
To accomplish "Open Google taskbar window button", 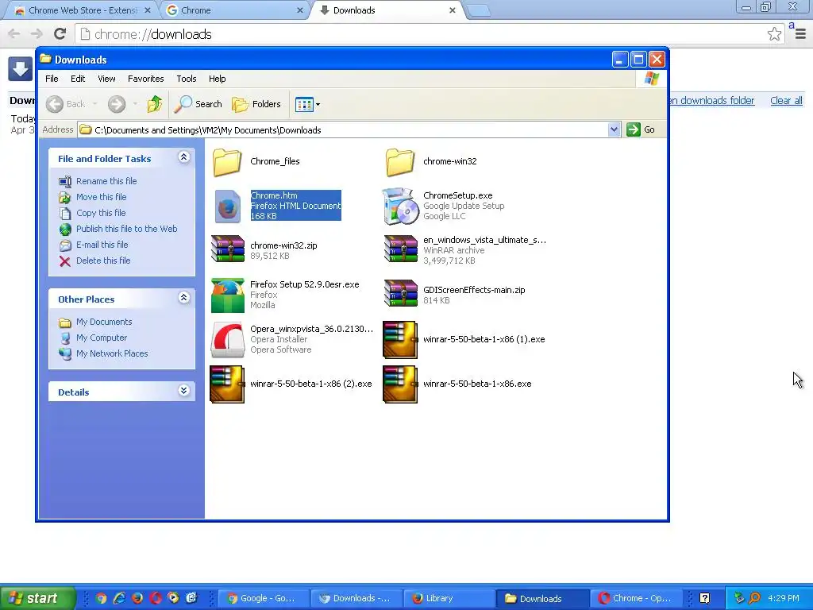I will pyautogui.click(x=263, y=599).
